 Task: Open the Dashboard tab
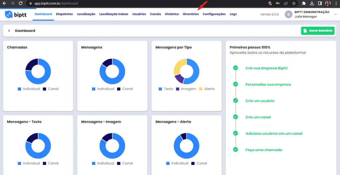43,14
